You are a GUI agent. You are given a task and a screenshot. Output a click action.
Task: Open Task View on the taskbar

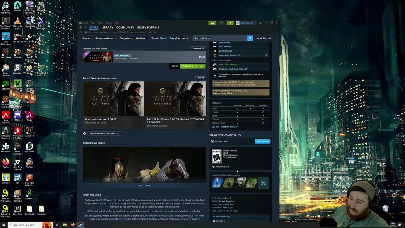coord(57,225)
